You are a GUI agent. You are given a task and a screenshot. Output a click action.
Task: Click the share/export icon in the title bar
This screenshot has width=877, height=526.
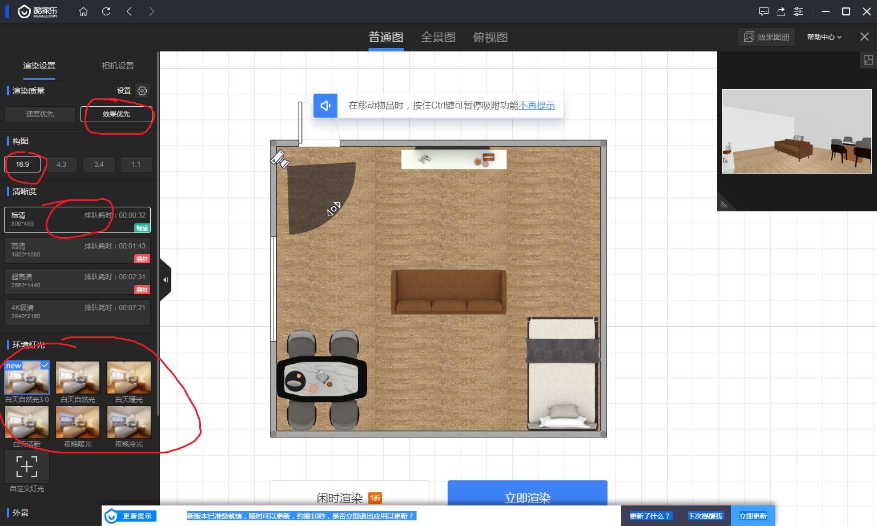click(781, 11)
